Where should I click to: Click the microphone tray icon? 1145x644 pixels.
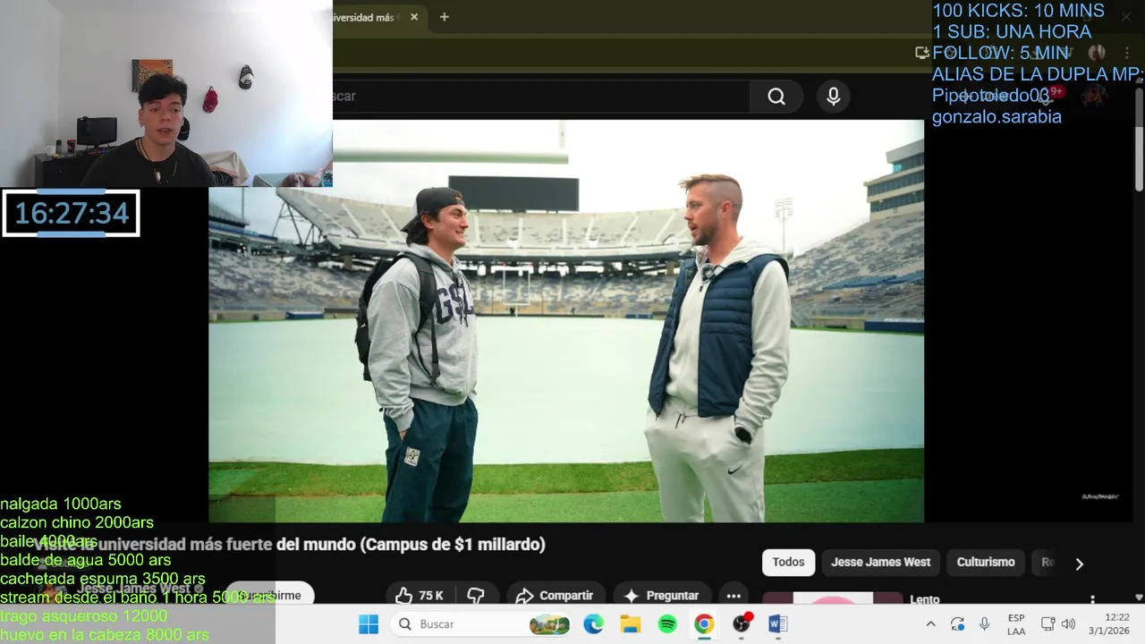[984, 624]
